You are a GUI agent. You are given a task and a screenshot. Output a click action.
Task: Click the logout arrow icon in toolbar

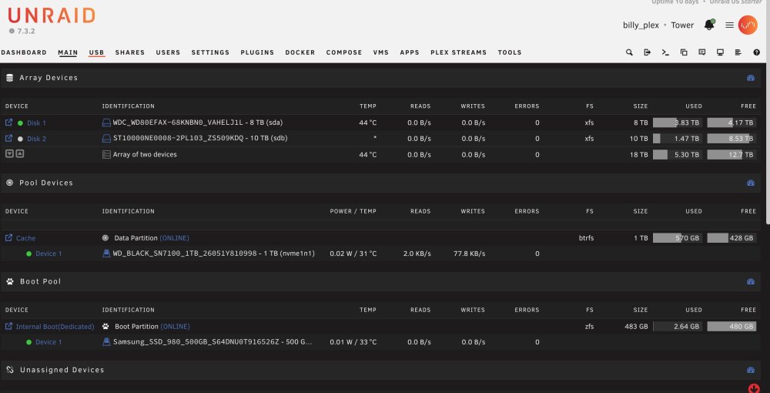click(648, 52)
